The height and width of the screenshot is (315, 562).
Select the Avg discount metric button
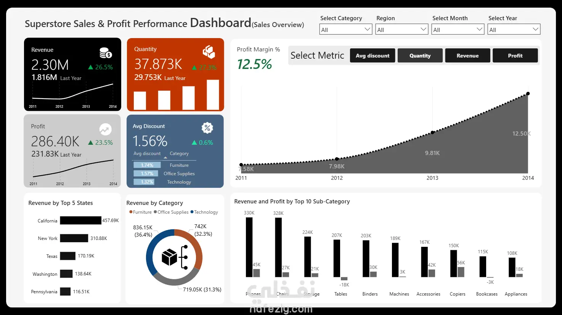[x=373, y=56]
